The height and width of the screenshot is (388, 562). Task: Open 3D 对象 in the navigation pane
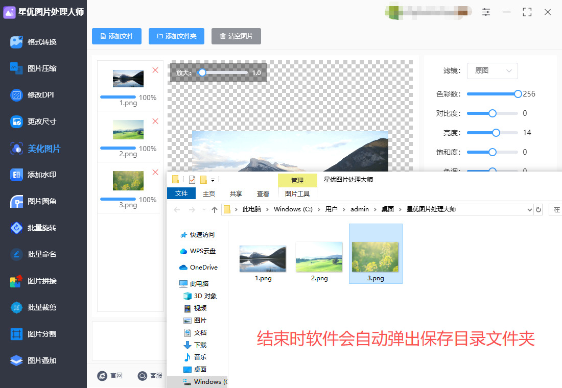[200, 296]
